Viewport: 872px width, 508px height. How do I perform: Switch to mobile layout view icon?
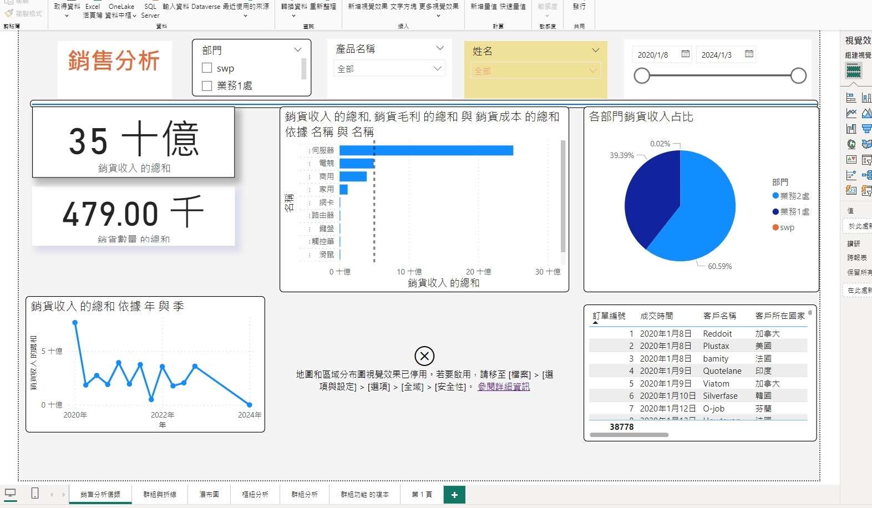pos(34,494)
